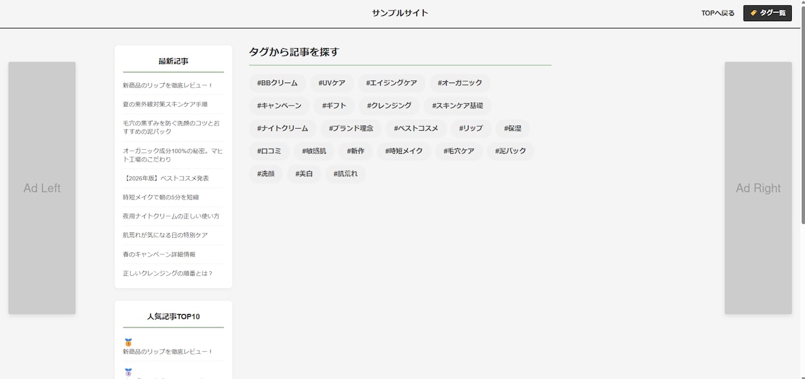
Task: Click the 人気記事TOP10 sidebar heading
Action: [174, 317]
